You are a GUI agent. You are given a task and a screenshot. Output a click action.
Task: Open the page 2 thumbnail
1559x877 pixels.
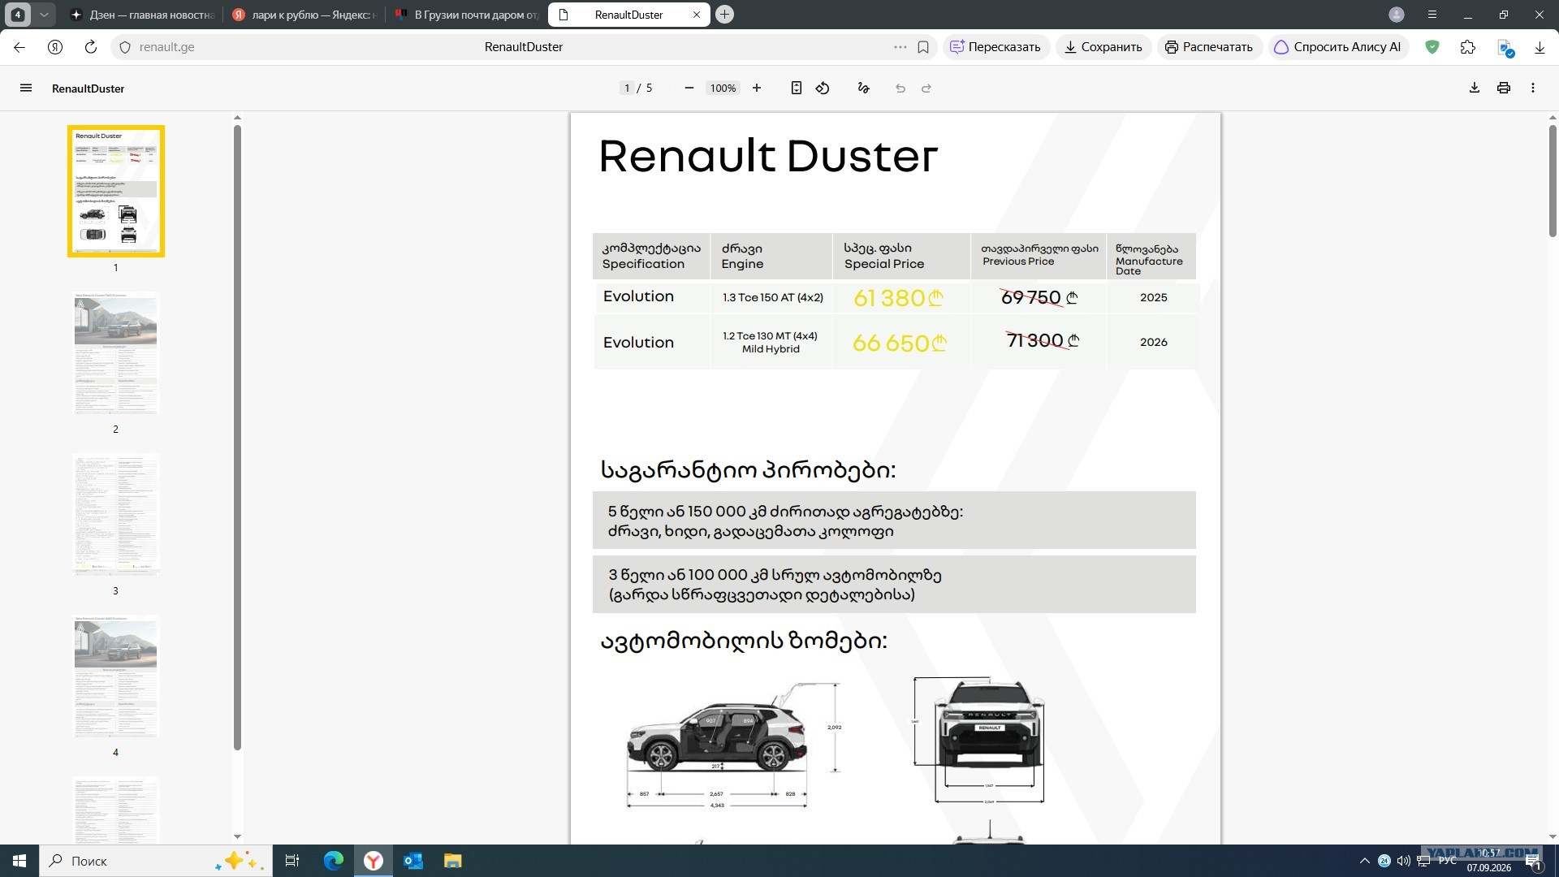(115, 353)
